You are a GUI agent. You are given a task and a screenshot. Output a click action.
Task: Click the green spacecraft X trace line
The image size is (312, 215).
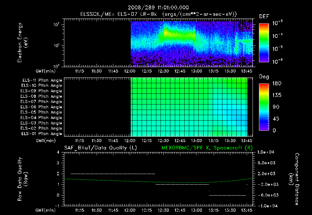pos(158,182)
